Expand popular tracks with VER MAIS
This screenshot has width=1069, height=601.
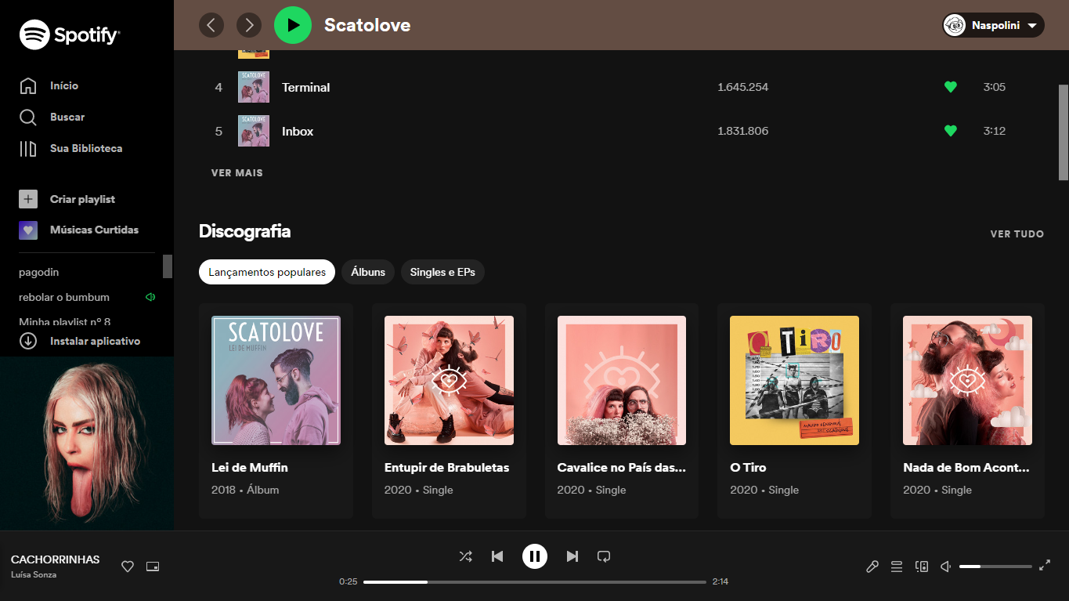pos(237,173)
